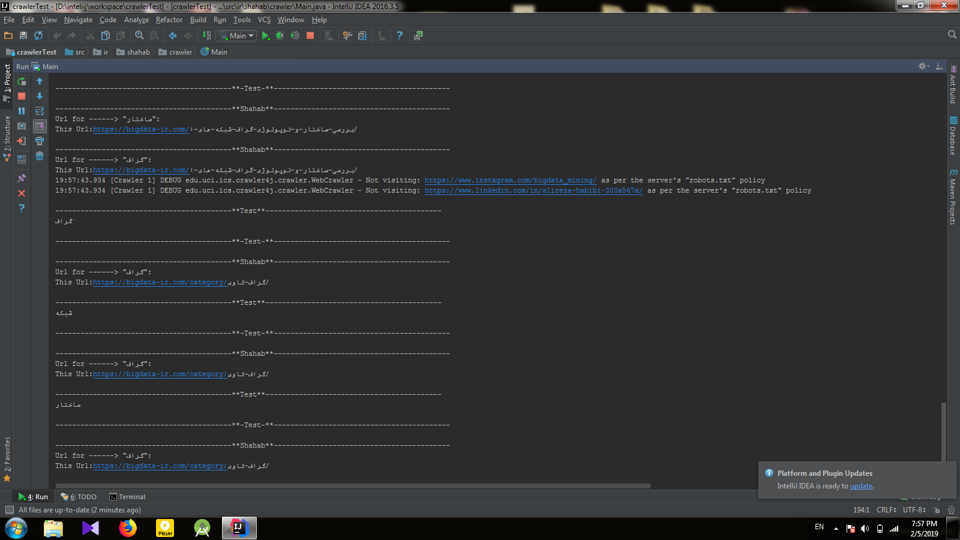Viewport: 960px width, 540px height.
Task: Stop process in Run panel sidebar
Action: coord(22,96)
